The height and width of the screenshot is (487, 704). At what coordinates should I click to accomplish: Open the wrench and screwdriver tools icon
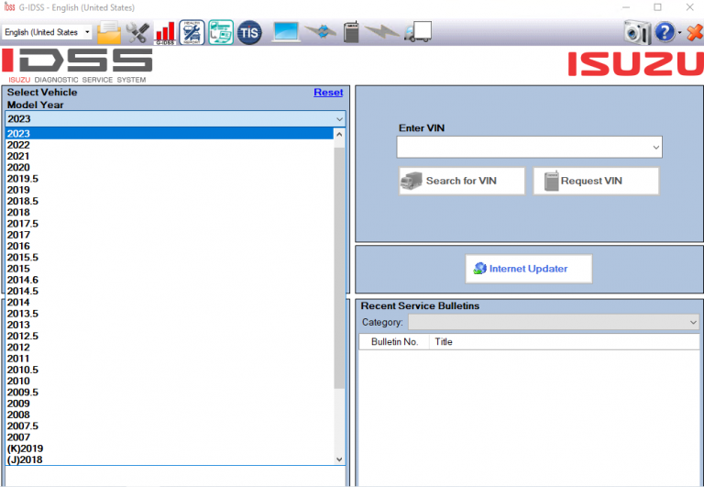pos(137,32)
